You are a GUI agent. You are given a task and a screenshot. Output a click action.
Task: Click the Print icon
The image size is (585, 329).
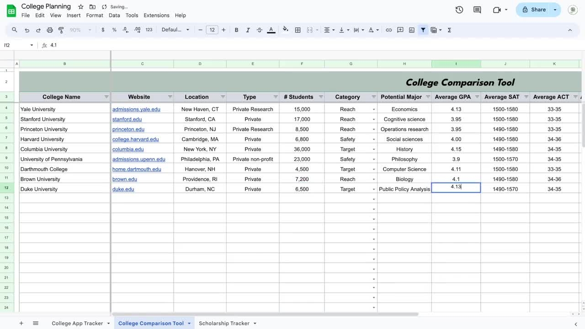point(49,30)
